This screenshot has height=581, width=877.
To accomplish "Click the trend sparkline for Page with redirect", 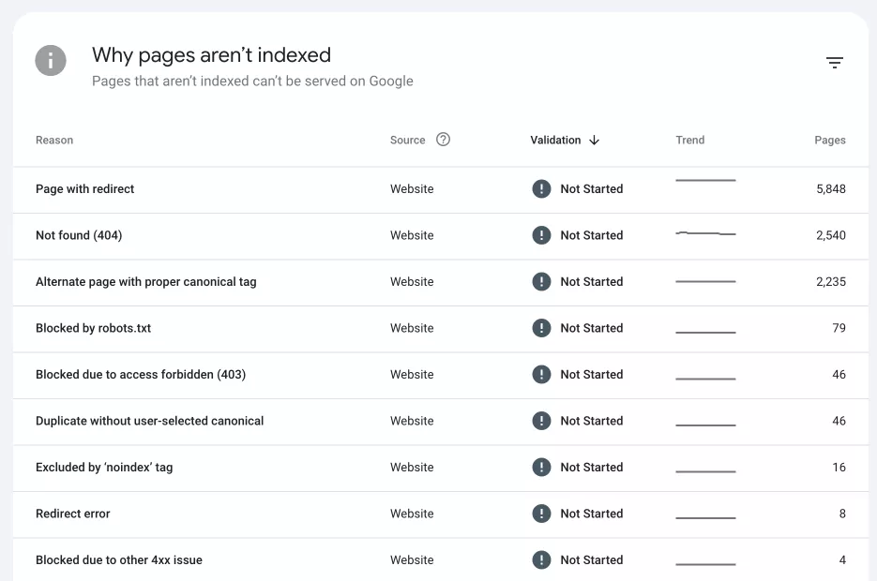I will pyautogui.click(x=706, y=181).
